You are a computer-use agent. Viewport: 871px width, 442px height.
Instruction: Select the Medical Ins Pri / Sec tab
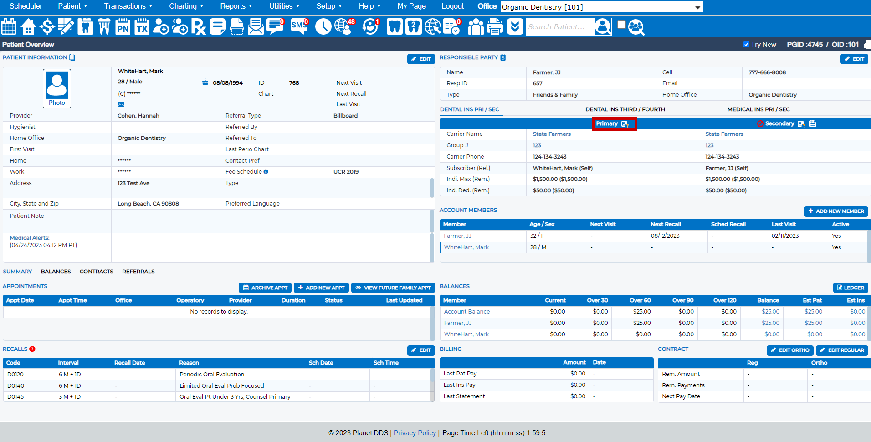point(758,109)
